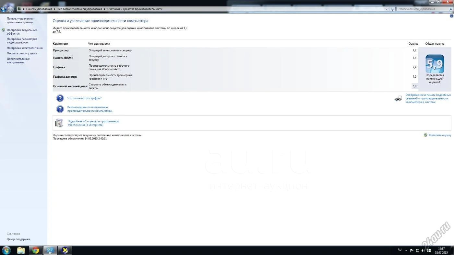The height and width of the screenshot is (255, 454).
Task: Open dropdown arrow after 'Все элементы панели управления'
Action: point(104,9)
